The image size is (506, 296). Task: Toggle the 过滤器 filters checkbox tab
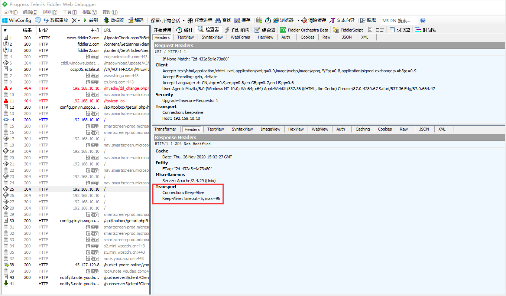[400, 30]
